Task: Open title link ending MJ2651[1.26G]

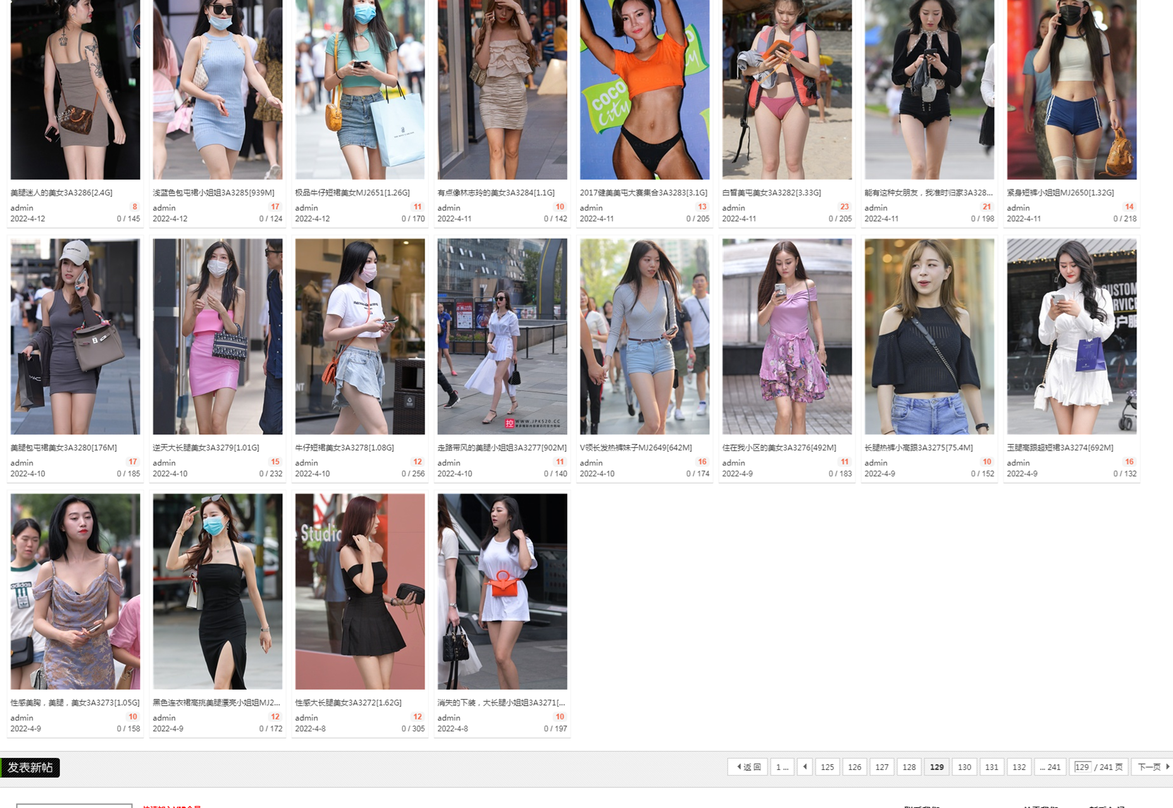Action: (x=352, y=192)
